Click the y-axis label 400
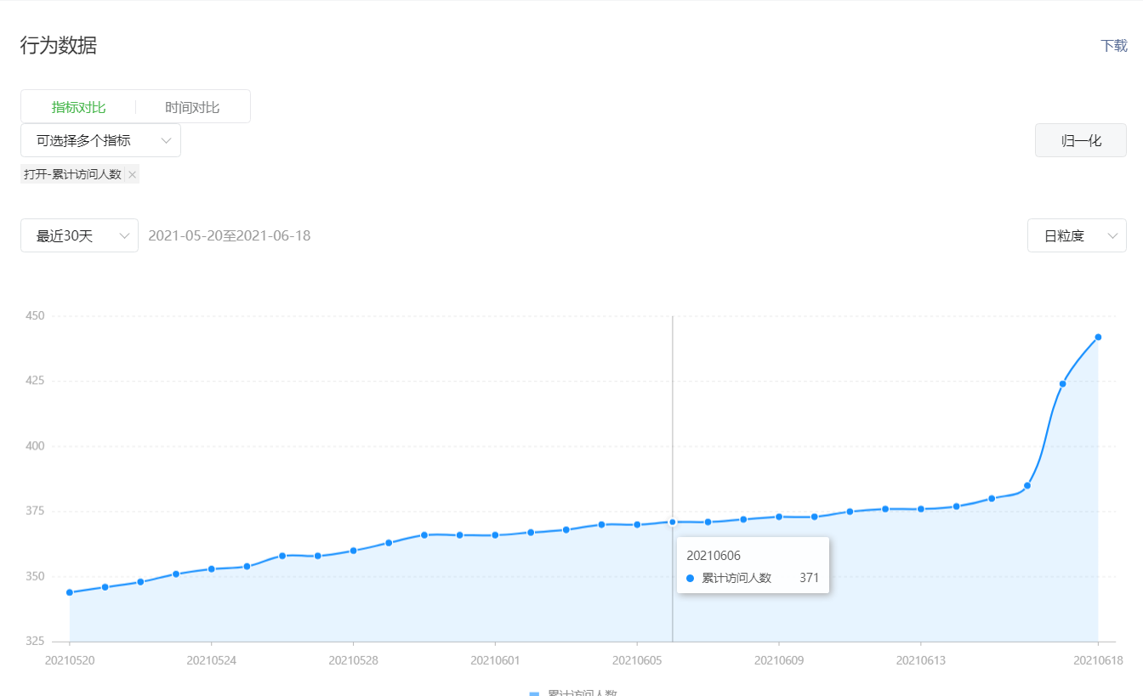This screenshot has height=696, width=1143. (36, 446)
